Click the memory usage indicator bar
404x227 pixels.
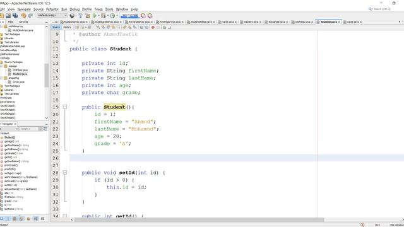tap(129, 16)
